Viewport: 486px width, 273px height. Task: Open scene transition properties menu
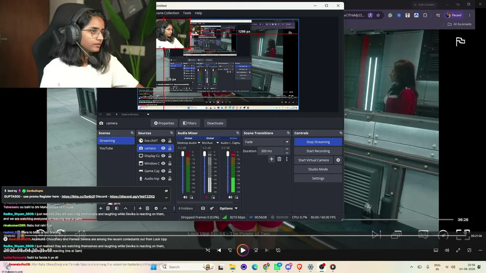click(x=287, y=159)
